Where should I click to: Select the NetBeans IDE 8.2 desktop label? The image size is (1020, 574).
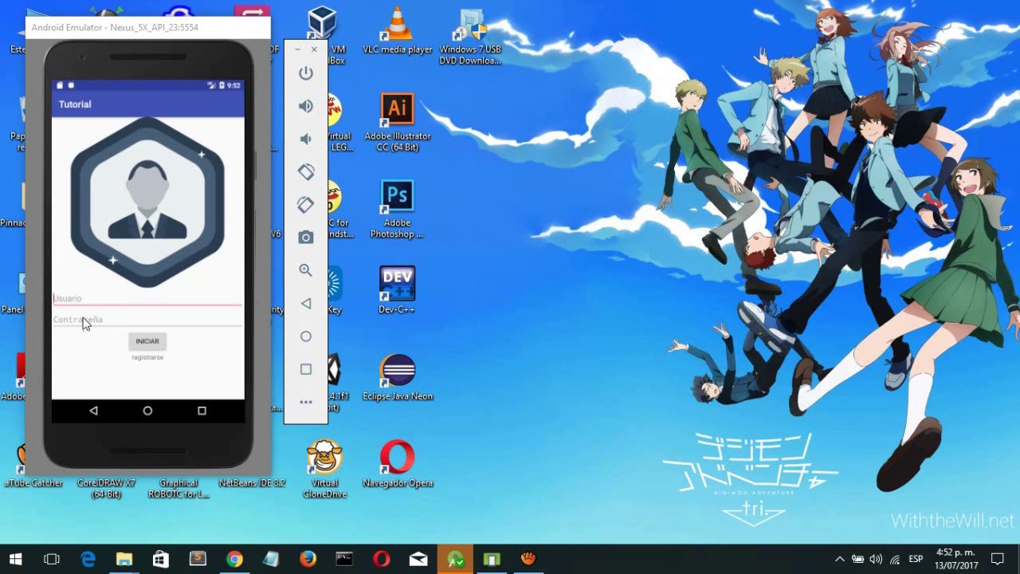[252, 483]
